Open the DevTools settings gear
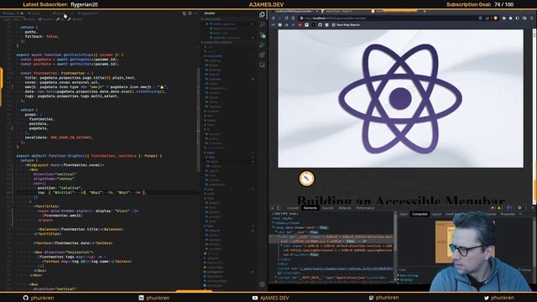537x302 pixels. [519, 208]
